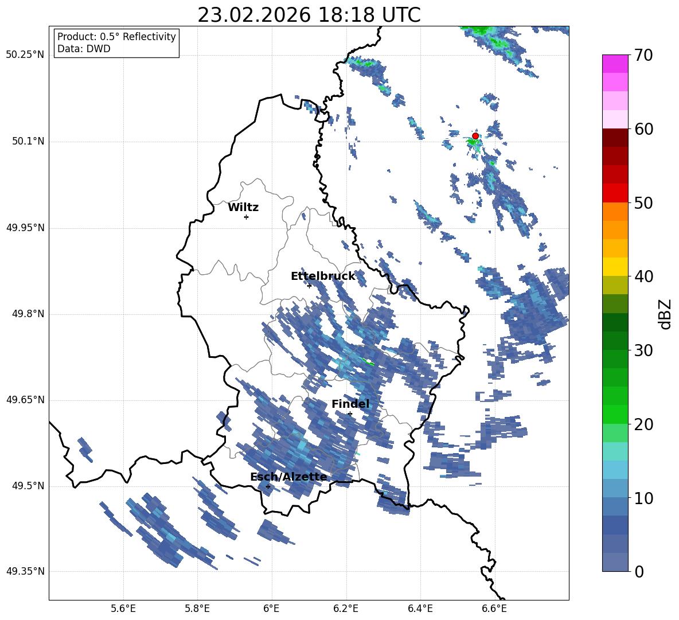This screenshot has width=679, height=620.
Task: Click the small green echo pixel northwest of Findel
Action: point(369,362)
